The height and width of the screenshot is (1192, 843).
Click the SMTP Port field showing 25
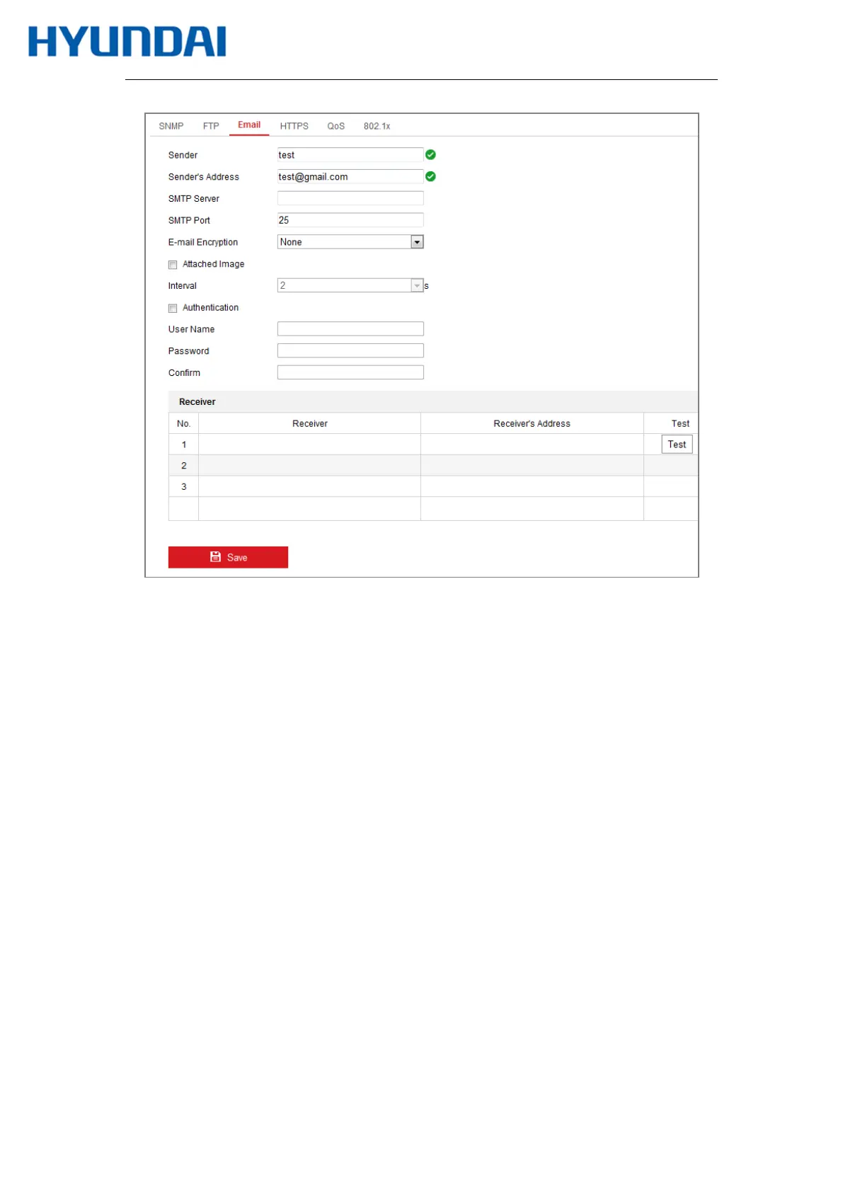pyautogui.click(x=350, y=220)
